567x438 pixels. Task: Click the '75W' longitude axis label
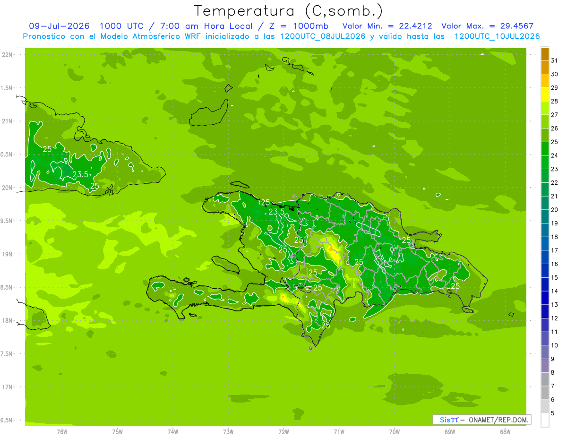[x=118, y=431]
